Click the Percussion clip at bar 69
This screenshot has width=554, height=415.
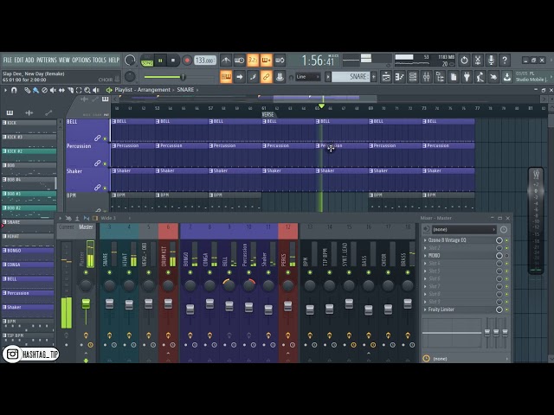395,155
